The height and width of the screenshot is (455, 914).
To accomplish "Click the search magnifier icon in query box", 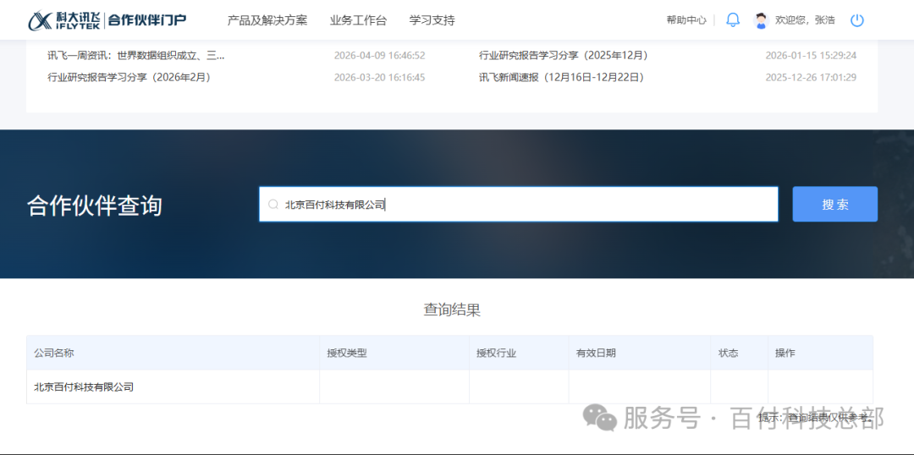I will [273, 205].
